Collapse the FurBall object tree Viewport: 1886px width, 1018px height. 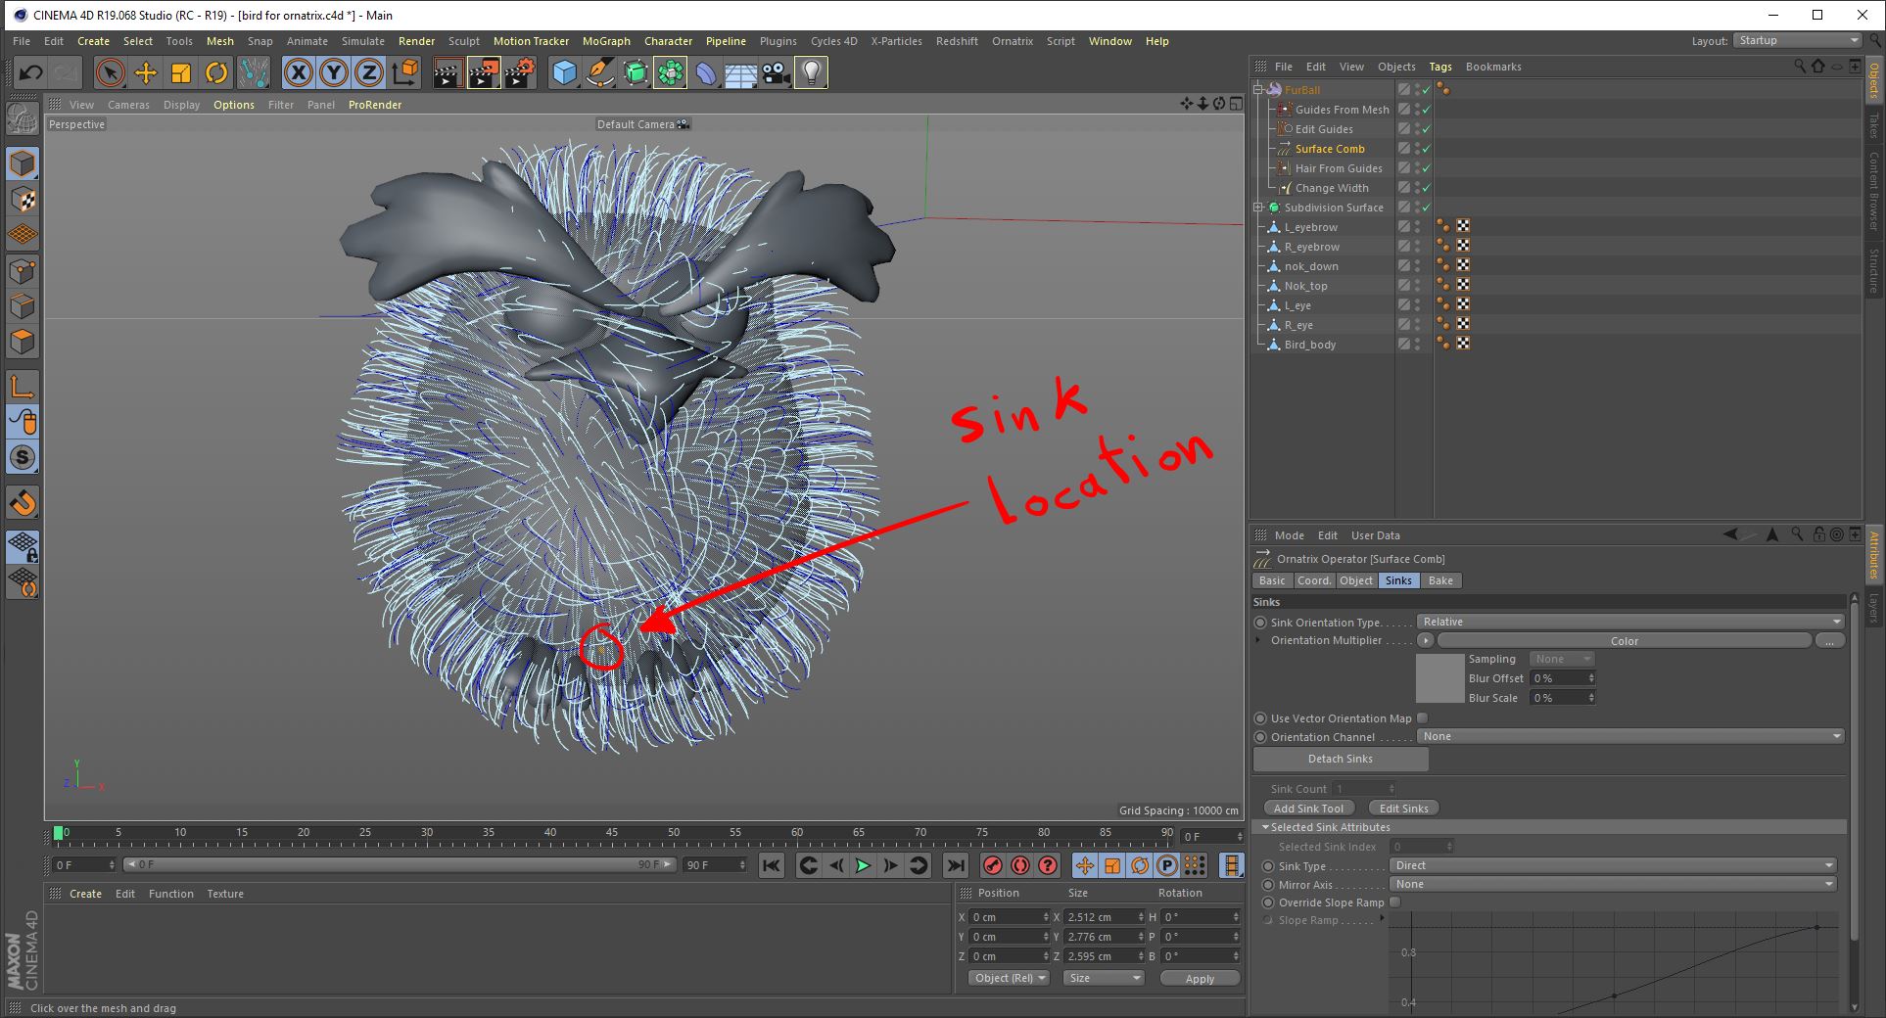click(x=1259, y=90)
